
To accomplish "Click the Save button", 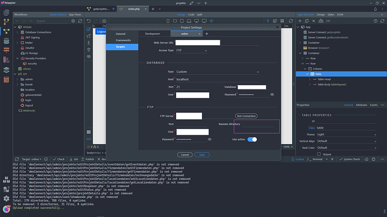I will tap(202, 155).
